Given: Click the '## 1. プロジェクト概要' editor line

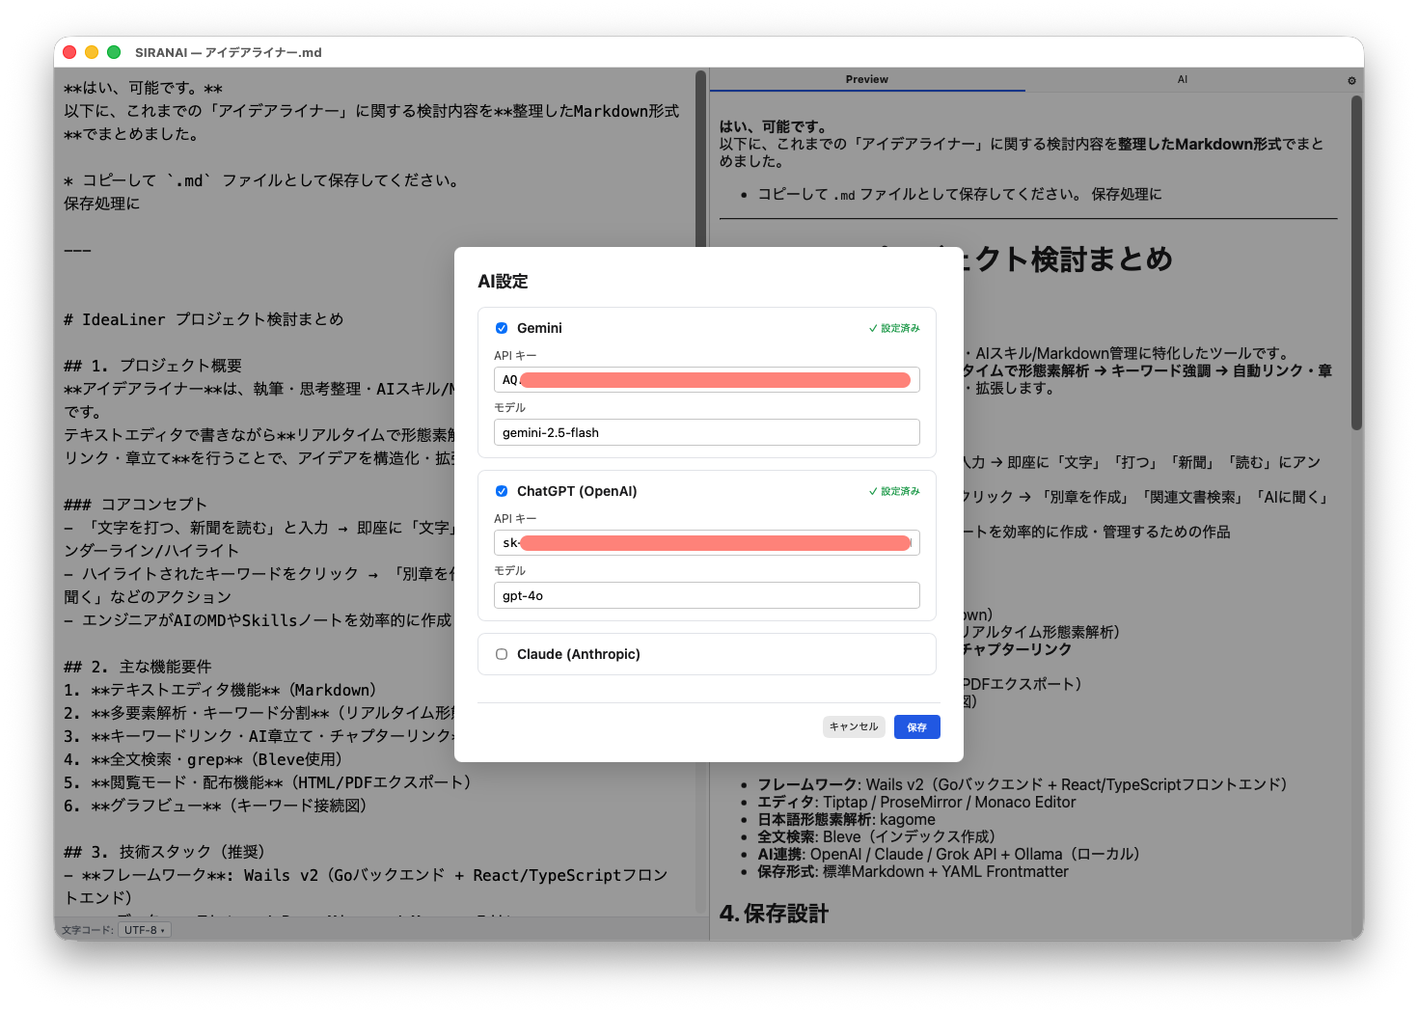Looking at the screenshot, I should pos(152,366).
